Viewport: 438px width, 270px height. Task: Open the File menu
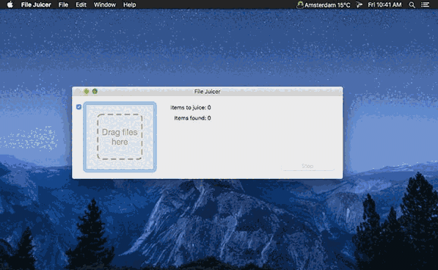[63, 4]
